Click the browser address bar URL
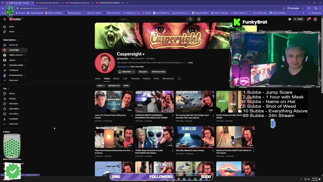This screenshot has height=182, width=323. 34,8
